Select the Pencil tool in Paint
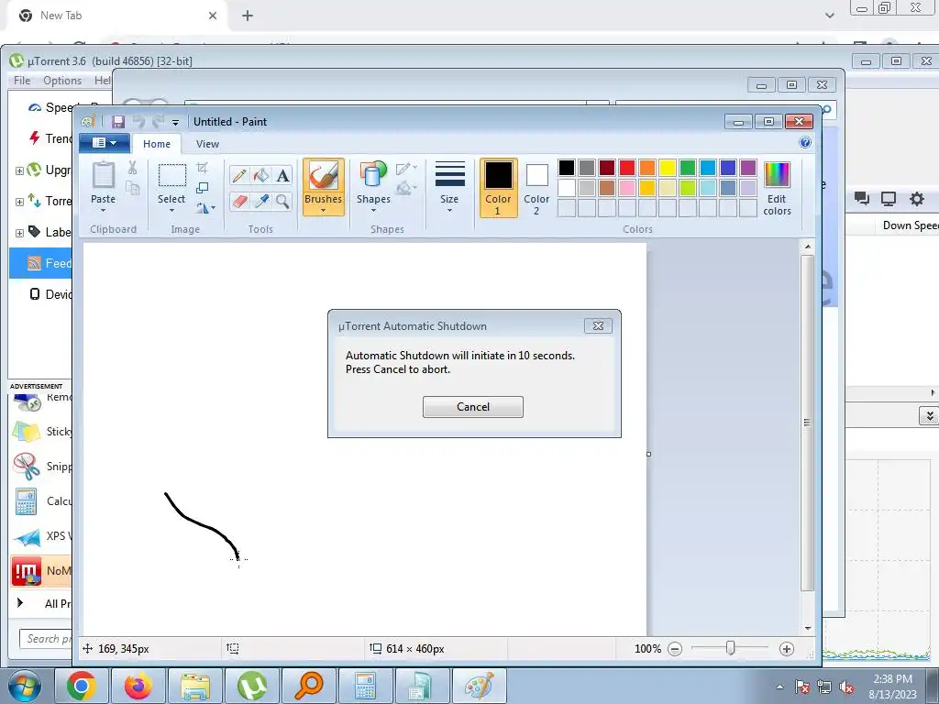The height and width of the screenshot is (704, 939). [239, 175]
